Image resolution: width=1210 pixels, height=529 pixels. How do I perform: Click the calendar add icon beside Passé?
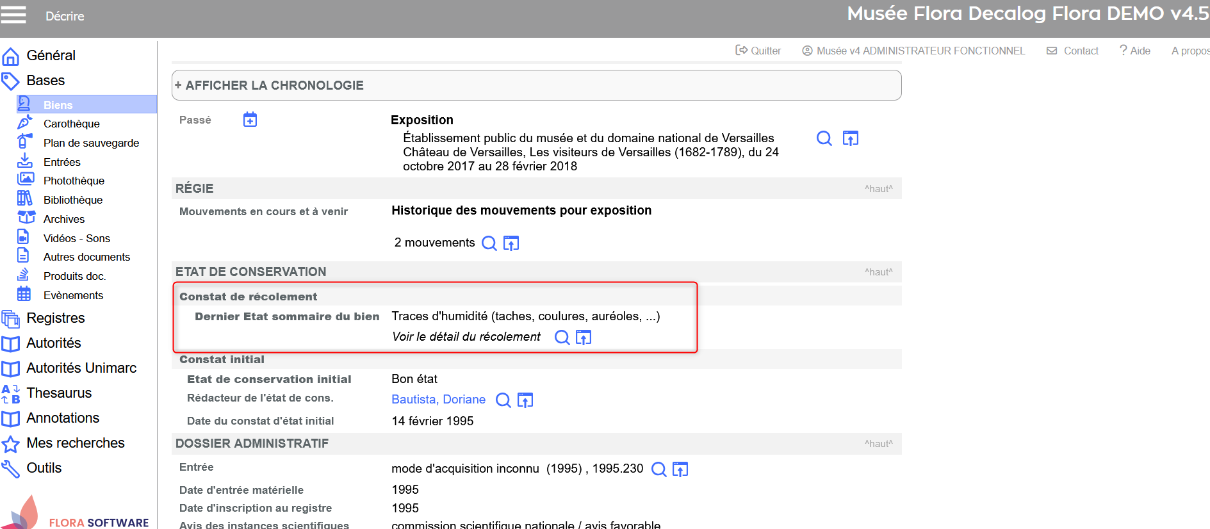250,120
